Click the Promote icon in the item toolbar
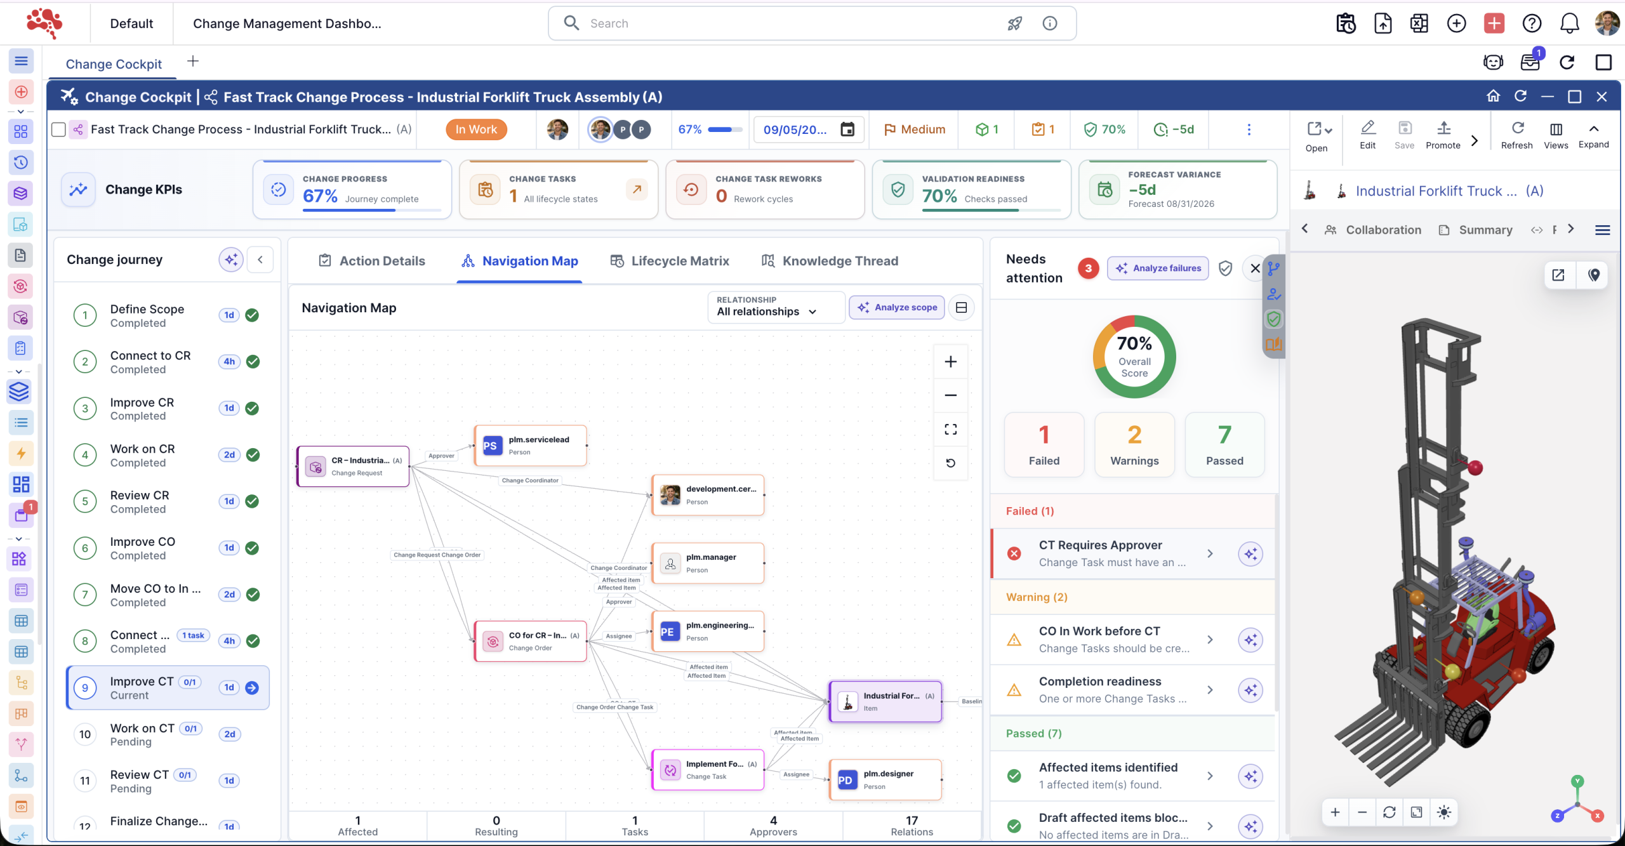This screenshot has height=846, width=1625. [x=1443, y=135]
